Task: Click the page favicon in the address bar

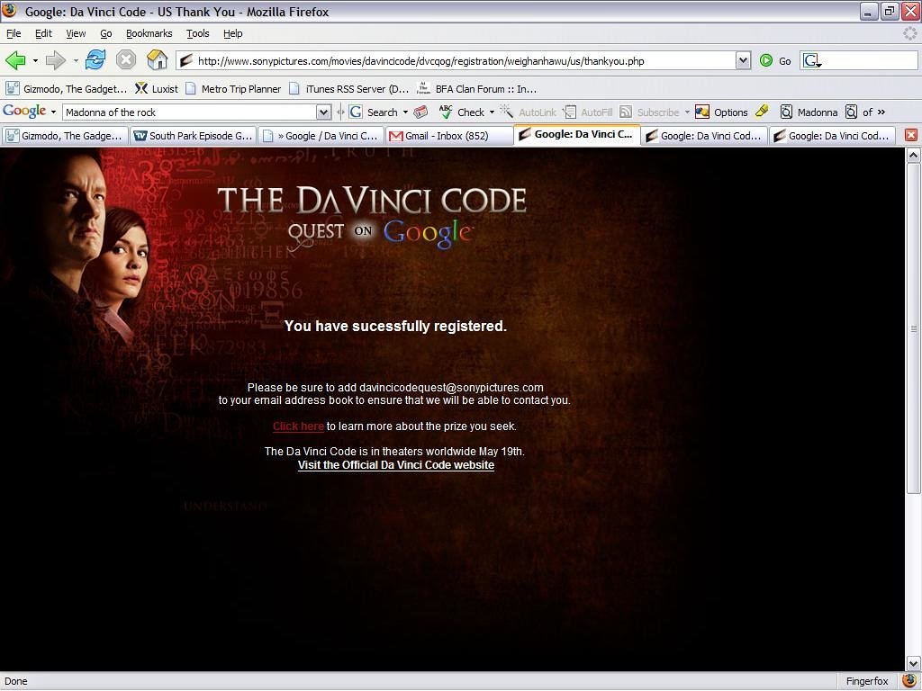Action: coord(186,60)
